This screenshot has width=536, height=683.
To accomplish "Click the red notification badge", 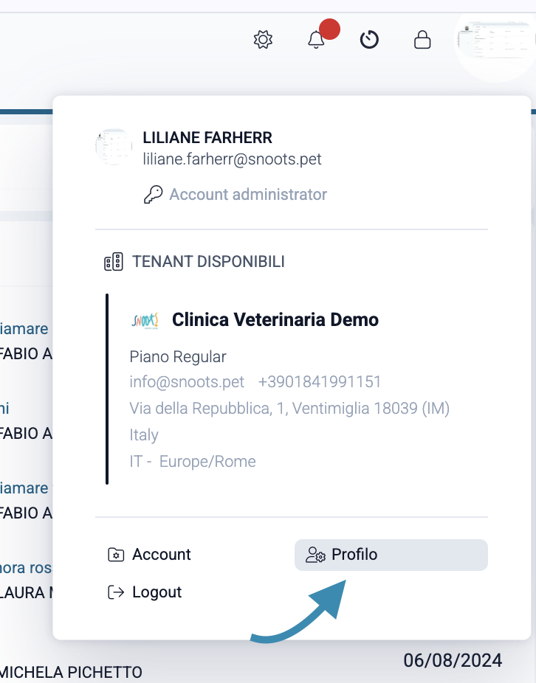I will pyautogui.click(x=329, y=30).
